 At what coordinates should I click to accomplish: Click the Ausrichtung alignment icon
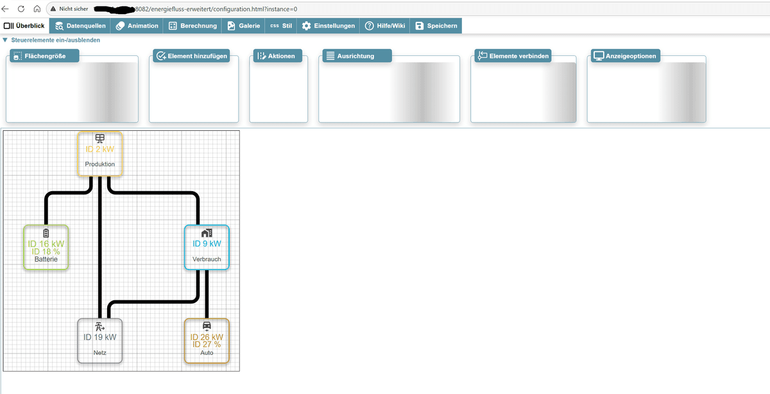click(330, 56)
